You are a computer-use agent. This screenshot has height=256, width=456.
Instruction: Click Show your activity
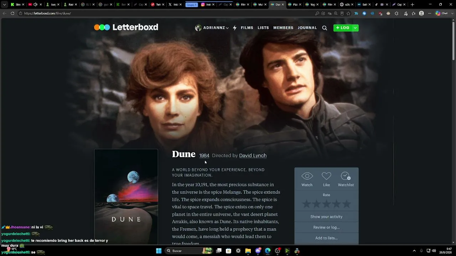(x=326, y=217)
